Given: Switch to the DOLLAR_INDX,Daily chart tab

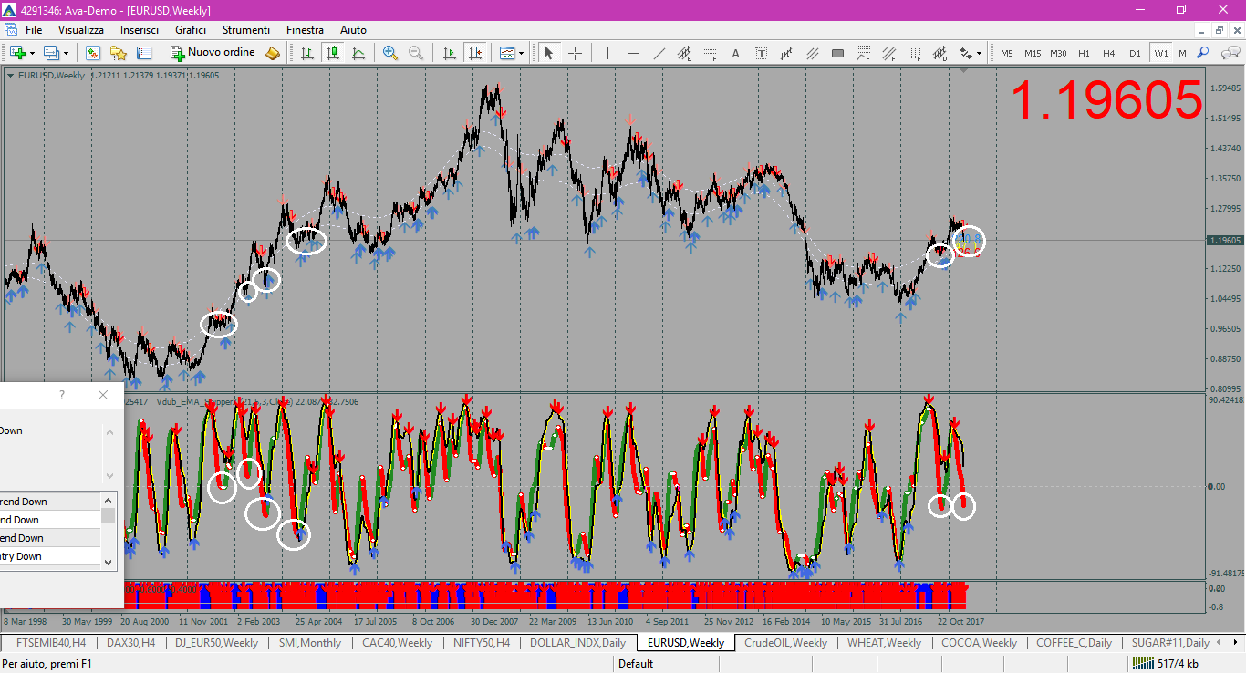Looking at the screenshot, I should (578, 643).
